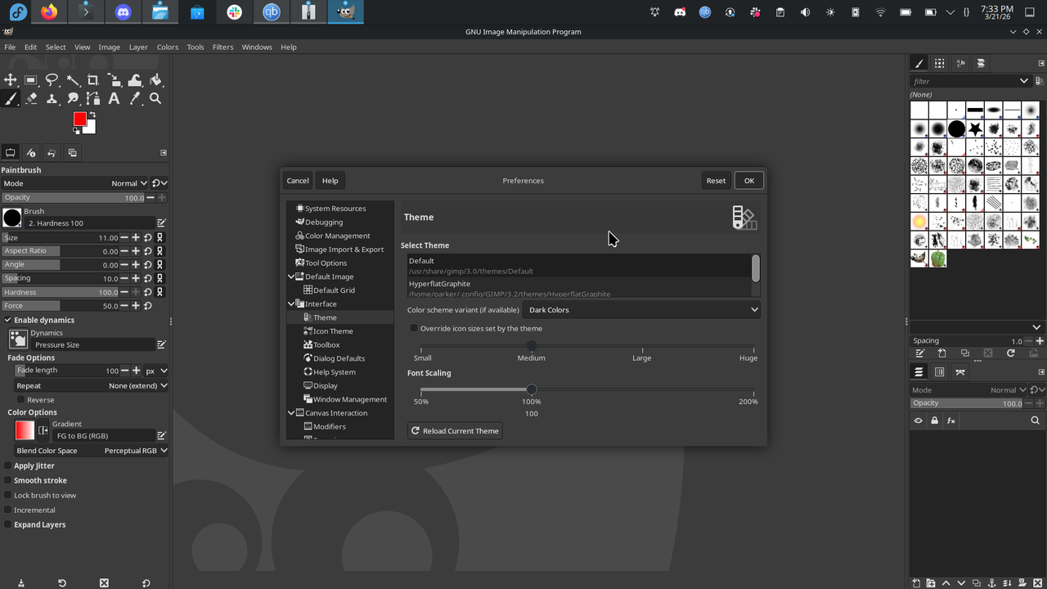Open Color scheme variant Dark Colors dropdown
Screen dimensions: 1047x589
[x=641, y=310]
